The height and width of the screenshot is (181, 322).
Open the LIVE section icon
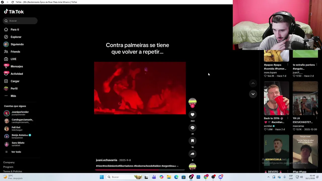coord(6,59)
